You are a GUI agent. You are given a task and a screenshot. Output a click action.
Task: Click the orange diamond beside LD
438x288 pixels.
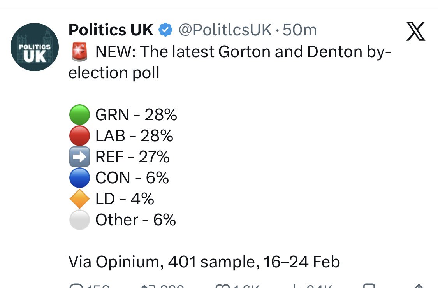pyautogui.click(x=79, y=199)
